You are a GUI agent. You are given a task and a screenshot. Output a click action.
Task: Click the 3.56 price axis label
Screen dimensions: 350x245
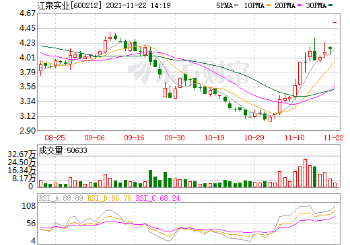[28, 87]
